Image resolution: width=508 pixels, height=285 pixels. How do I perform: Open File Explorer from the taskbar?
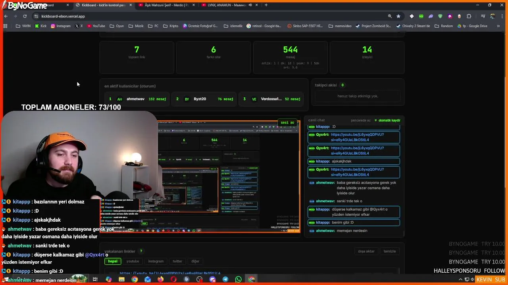pos(121,279)
